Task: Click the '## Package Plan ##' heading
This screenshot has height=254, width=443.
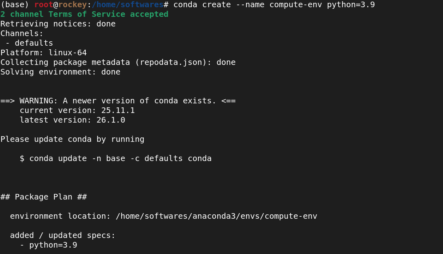Action: click(x=44, y=197)
